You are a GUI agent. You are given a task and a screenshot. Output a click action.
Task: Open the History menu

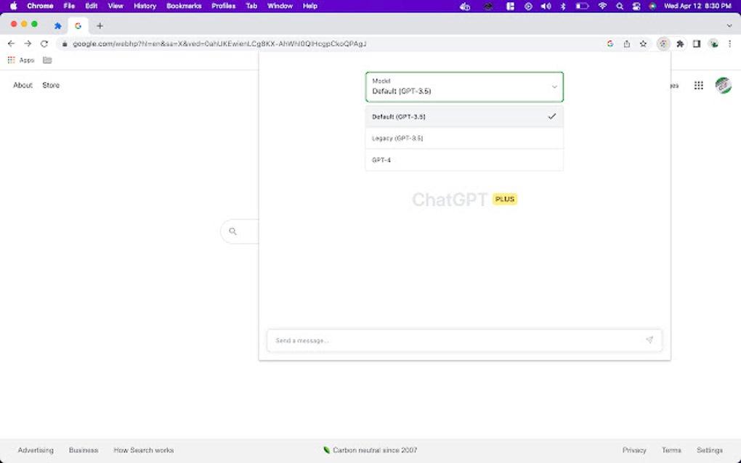point(144,6)
